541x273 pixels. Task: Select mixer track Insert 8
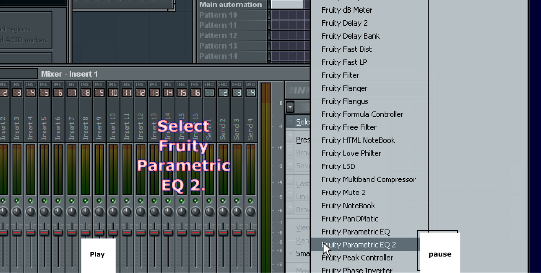pos(85,128)
